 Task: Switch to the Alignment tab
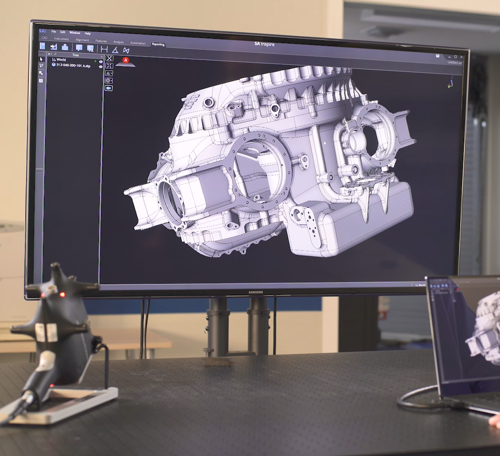pyautogui.click(x=82, y=40)
